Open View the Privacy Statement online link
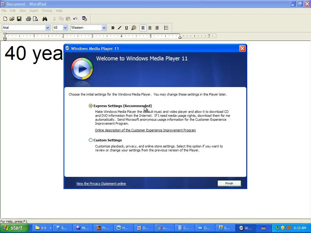 pyautogui.click(x=101, y=184)
